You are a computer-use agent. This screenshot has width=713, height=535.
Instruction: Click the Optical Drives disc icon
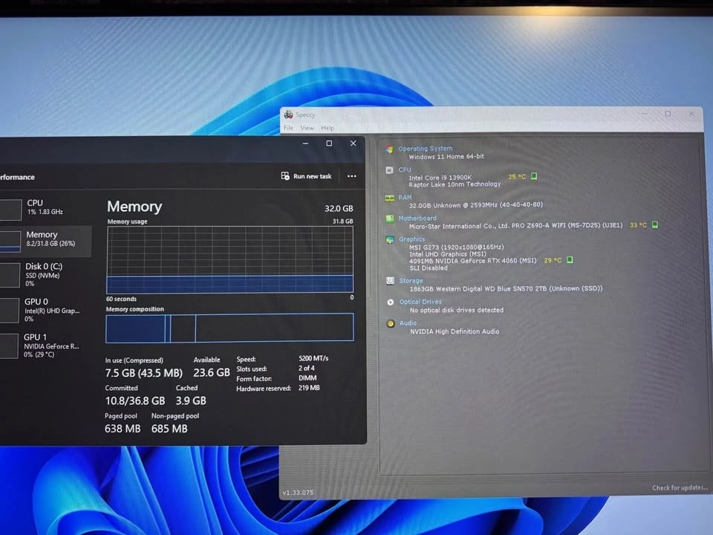tap(391, 302)
